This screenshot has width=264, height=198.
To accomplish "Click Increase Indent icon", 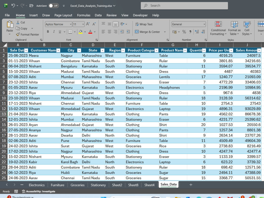I will (x=128, y=32).
